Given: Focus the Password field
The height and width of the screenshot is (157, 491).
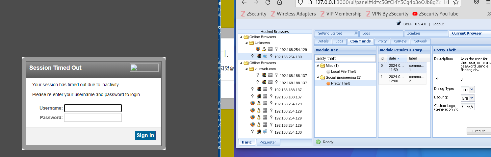Looking at the screenshot, I should 93,118.
